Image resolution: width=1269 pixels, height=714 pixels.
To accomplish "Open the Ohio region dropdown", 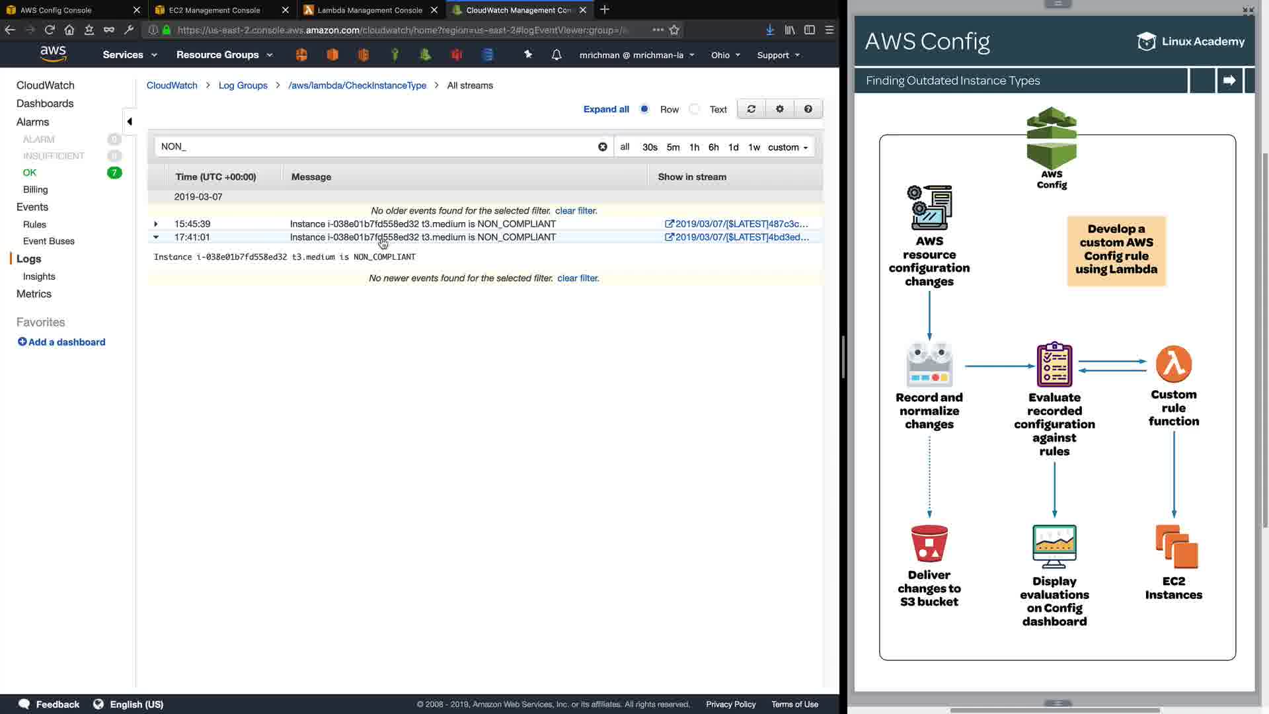I will coord(725,55).
